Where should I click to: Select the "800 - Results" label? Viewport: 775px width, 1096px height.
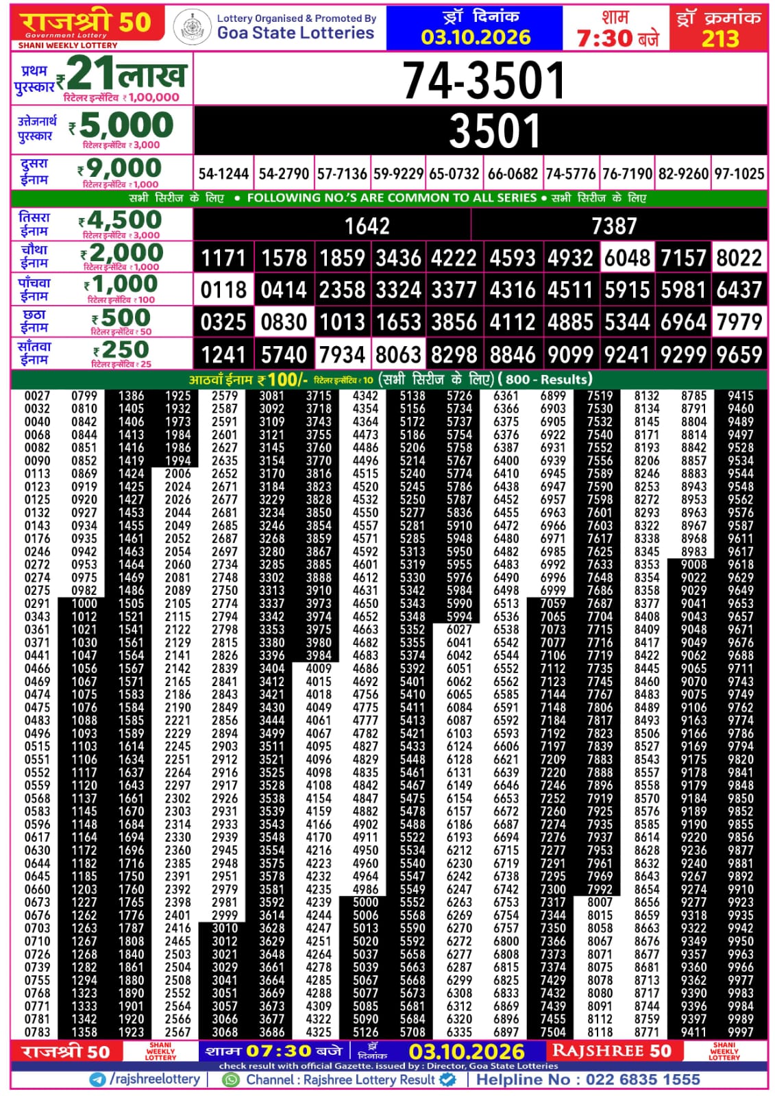tap(545, 379)
